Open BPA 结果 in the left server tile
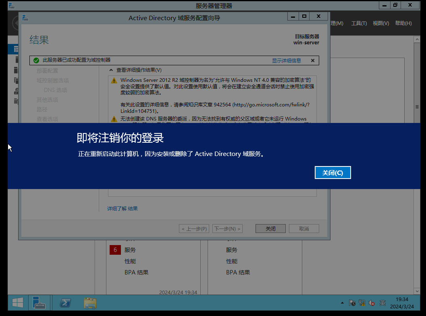 [136, 272]
